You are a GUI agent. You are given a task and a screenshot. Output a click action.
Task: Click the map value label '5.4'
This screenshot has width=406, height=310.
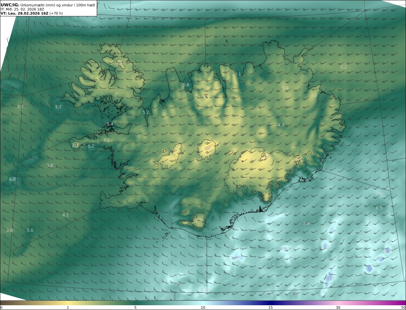click(110, 124)
